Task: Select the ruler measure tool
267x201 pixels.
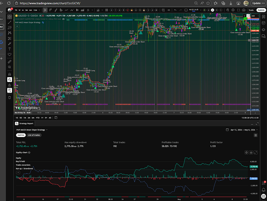Action: pyautogui.click(x=10, y=62)
